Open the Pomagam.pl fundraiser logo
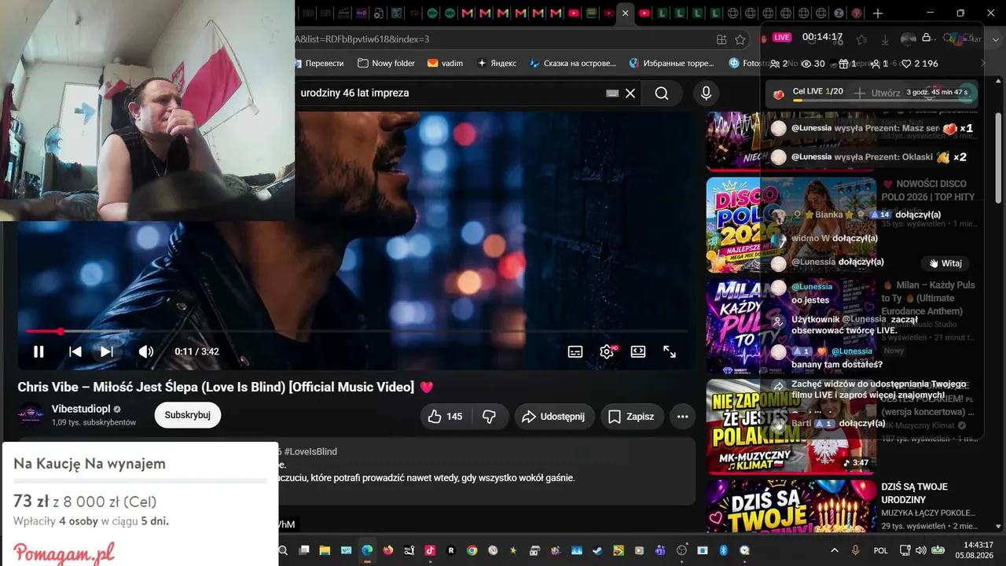Viewport: 1006px width, 566px height. [x=64, y=553]
